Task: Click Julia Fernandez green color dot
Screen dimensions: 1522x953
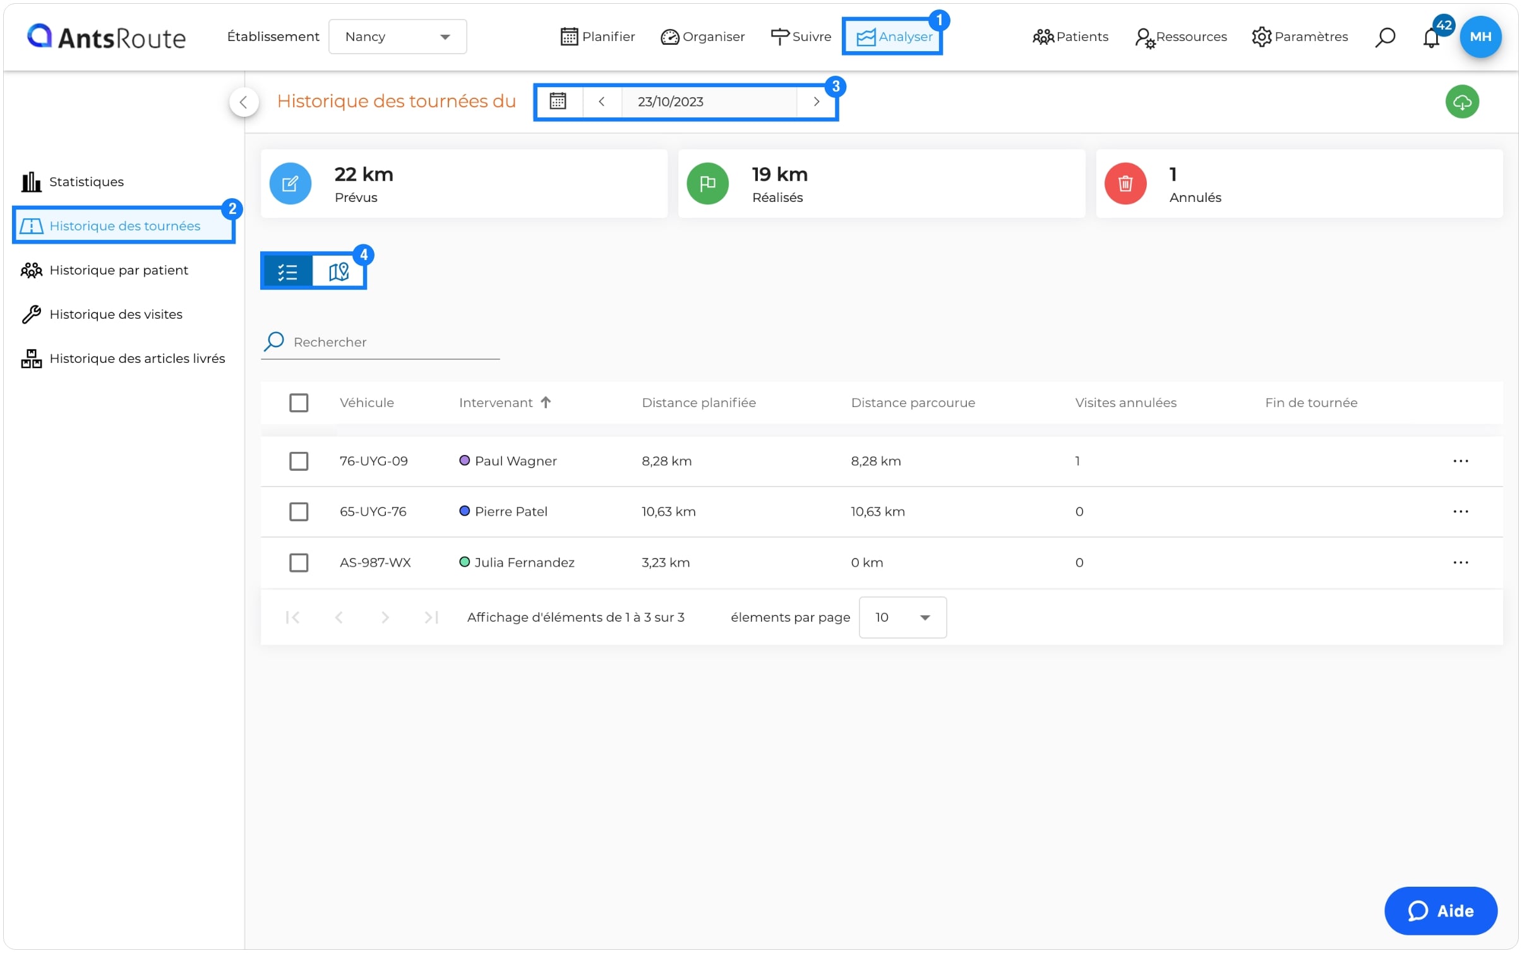Action: click(x=464, y=562)
